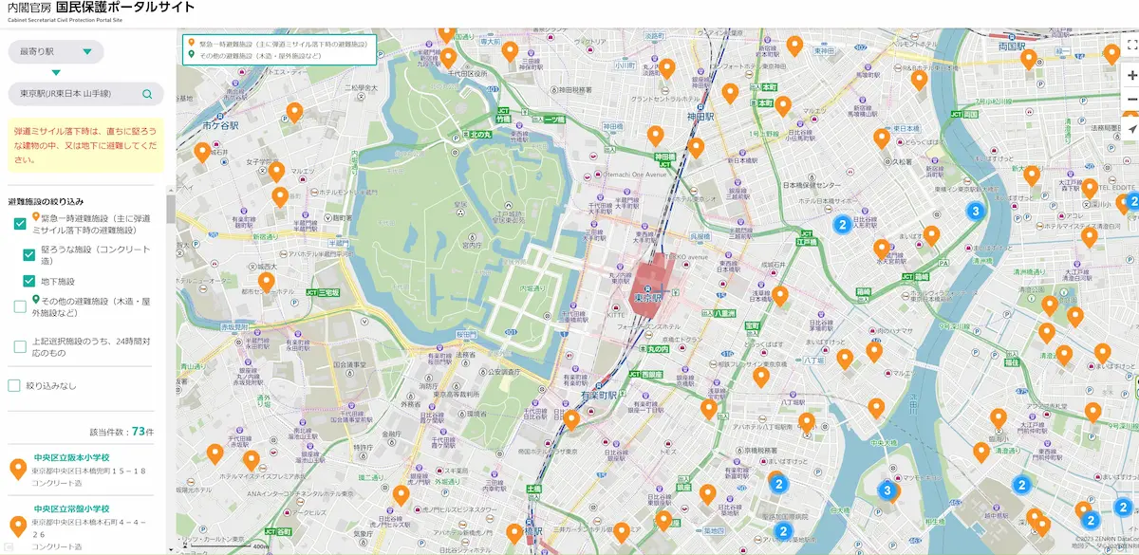
Task: Click orange shelter pin near 半蔵門 マルエツ
Action: coord(276,172)
